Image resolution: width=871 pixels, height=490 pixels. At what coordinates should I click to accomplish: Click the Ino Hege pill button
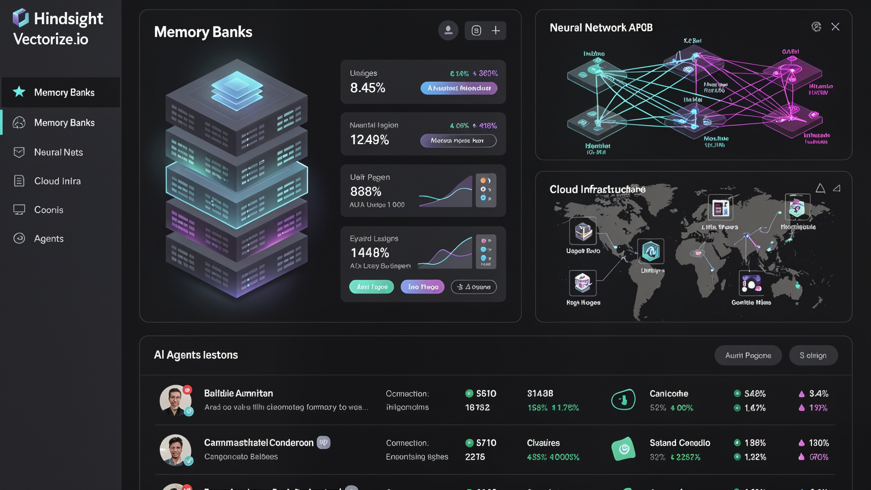pyautogui.click(x=422, y=287)
